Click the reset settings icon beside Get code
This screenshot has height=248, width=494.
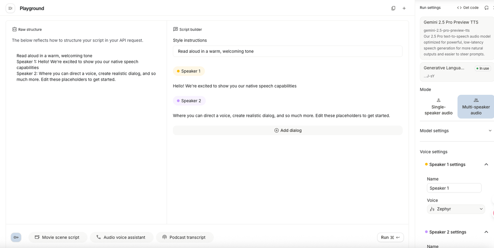coord(486,8)
